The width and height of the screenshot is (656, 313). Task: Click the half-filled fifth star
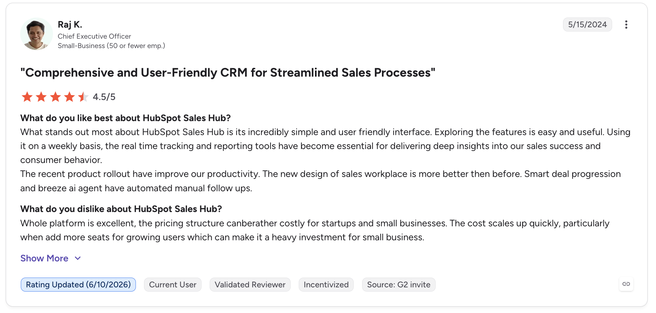(84, 97)
